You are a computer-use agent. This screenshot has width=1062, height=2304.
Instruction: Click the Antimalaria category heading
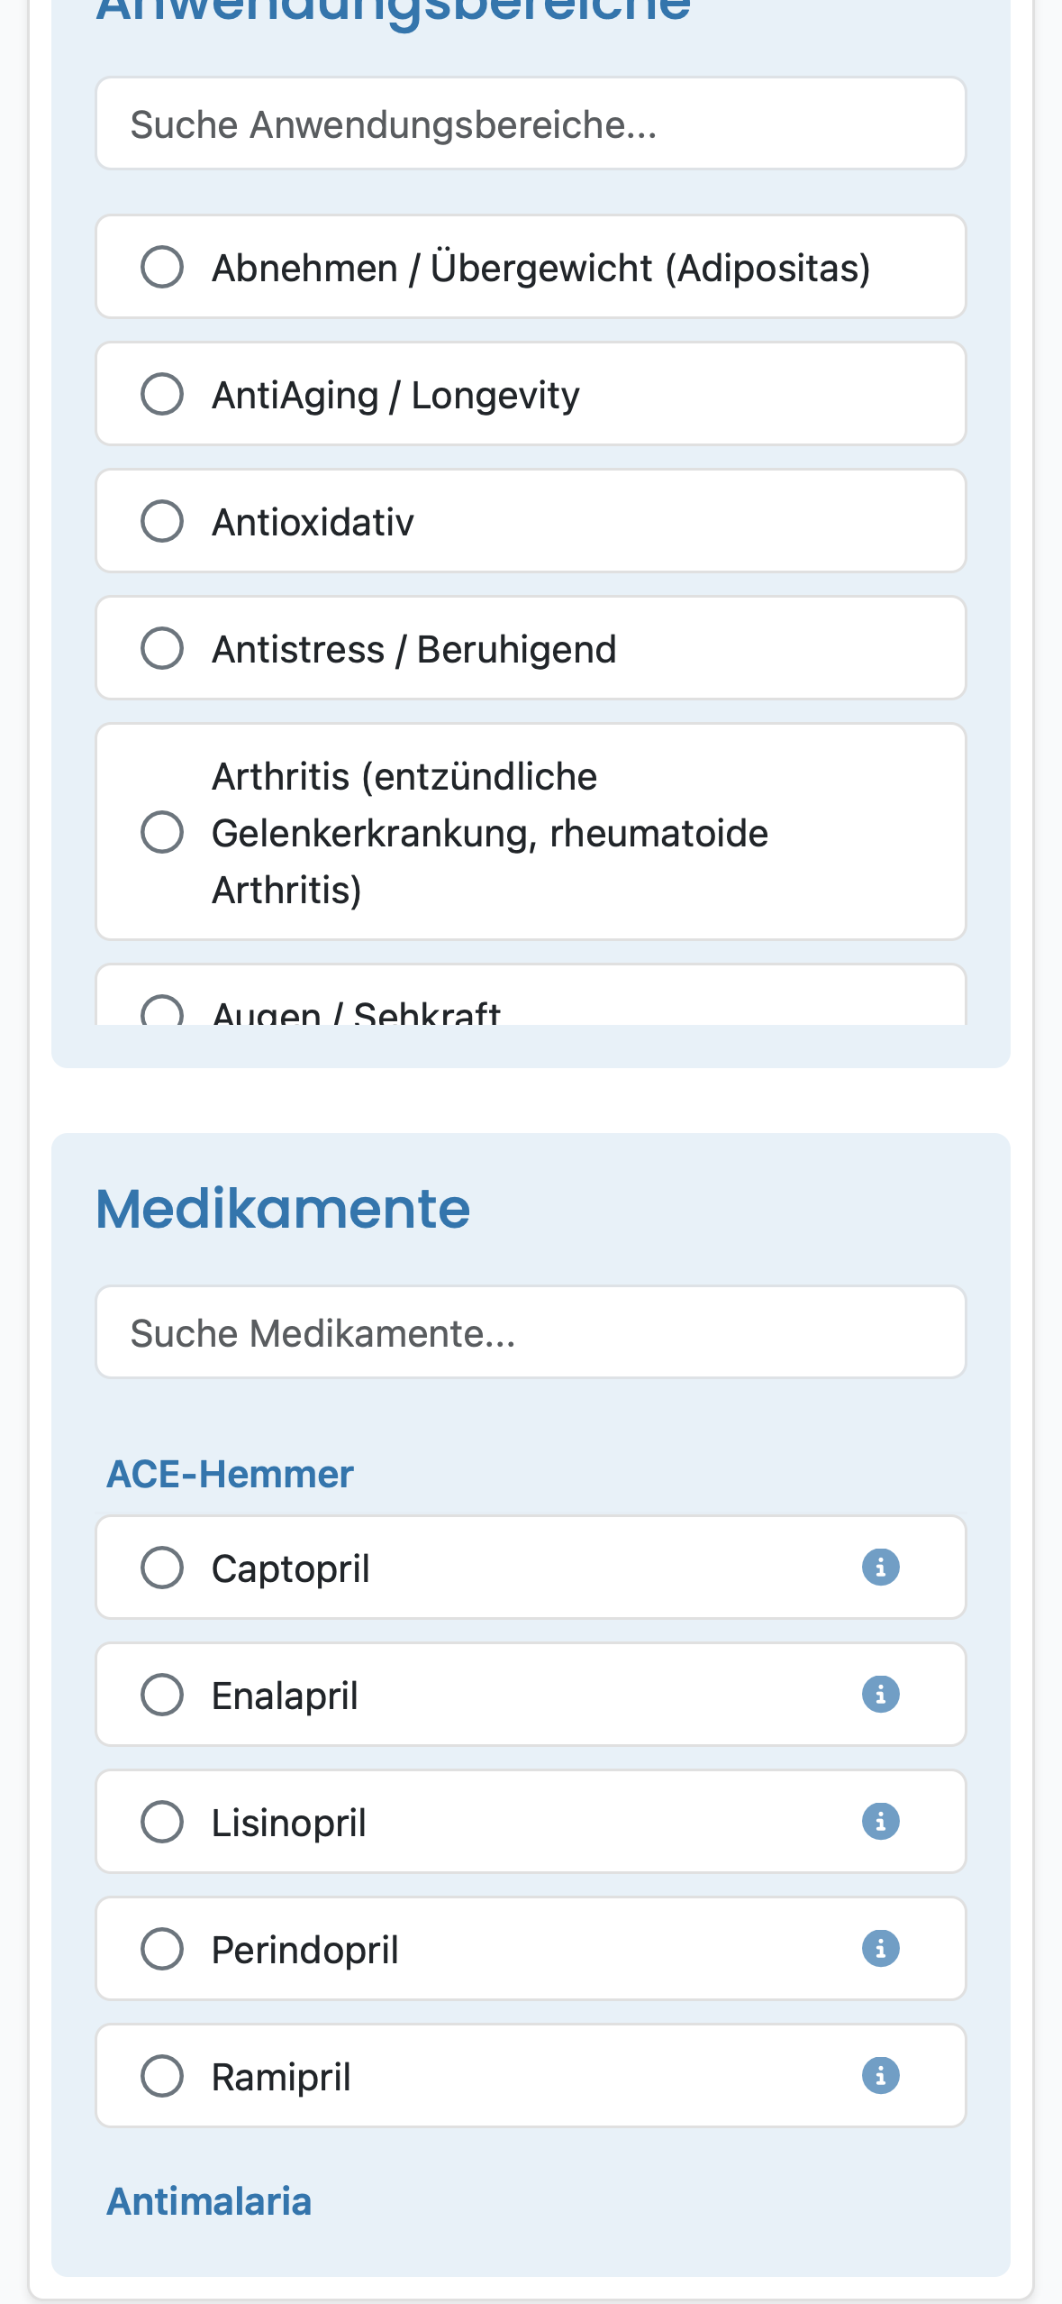pos(209,2201)
